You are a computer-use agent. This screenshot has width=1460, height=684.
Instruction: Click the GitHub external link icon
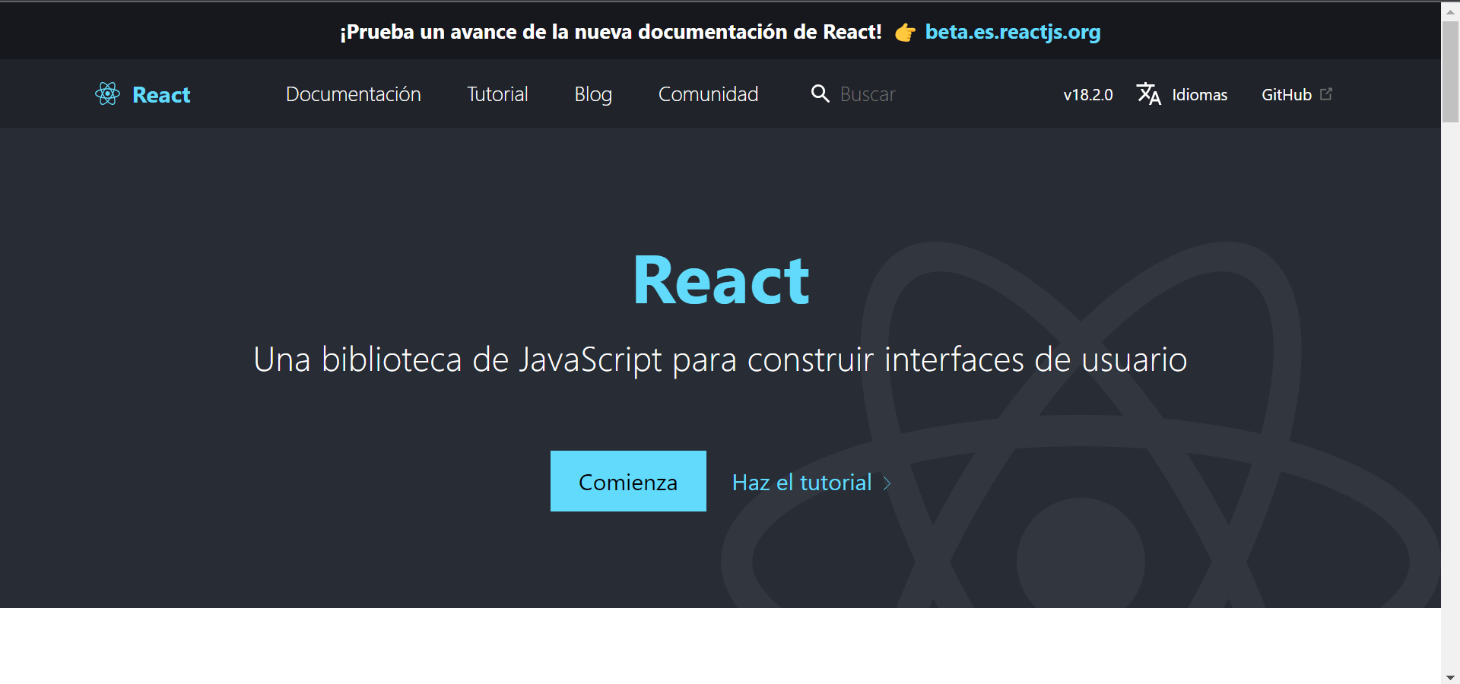point(1326,93)
